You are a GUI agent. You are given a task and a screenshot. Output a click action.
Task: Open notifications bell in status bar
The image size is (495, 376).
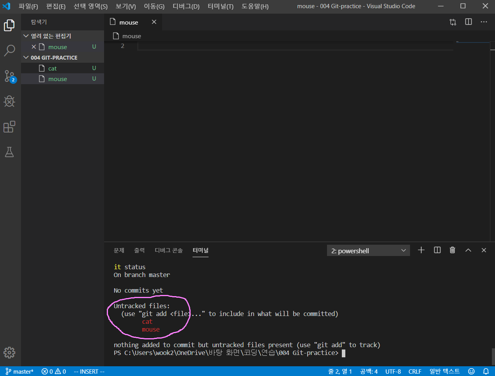tap(486, 371)
